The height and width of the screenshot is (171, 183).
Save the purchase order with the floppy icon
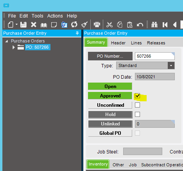[x=23, y=25]
